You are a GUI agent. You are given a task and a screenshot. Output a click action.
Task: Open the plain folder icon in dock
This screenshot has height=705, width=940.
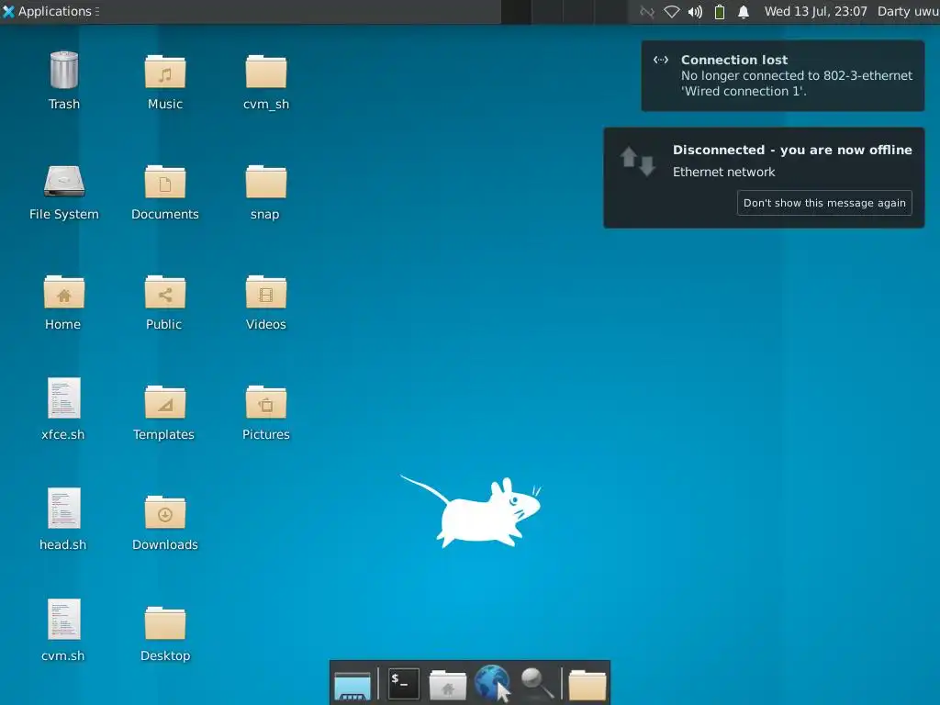tap(587, 685)
